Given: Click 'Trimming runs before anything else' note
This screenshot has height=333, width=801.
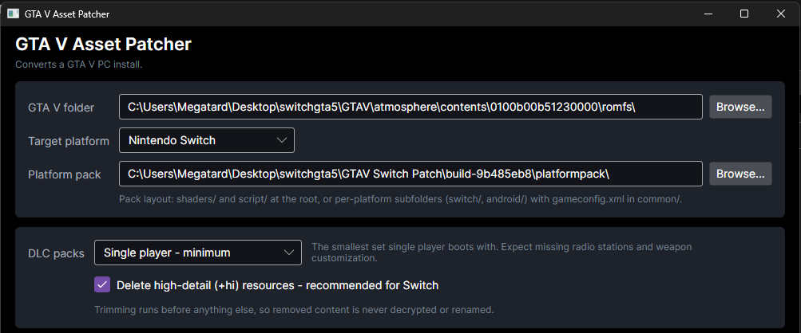Looking at the screenshot, I should click(x=294, y=310).
